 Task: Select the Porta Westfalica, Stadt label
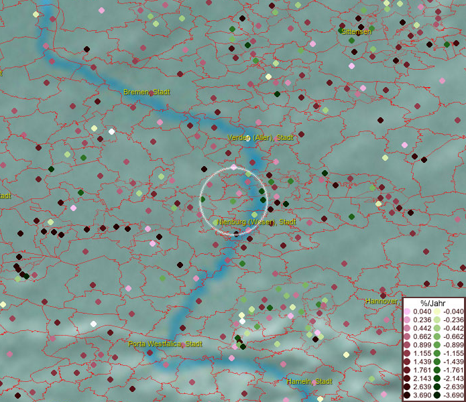tap(165, 344)
